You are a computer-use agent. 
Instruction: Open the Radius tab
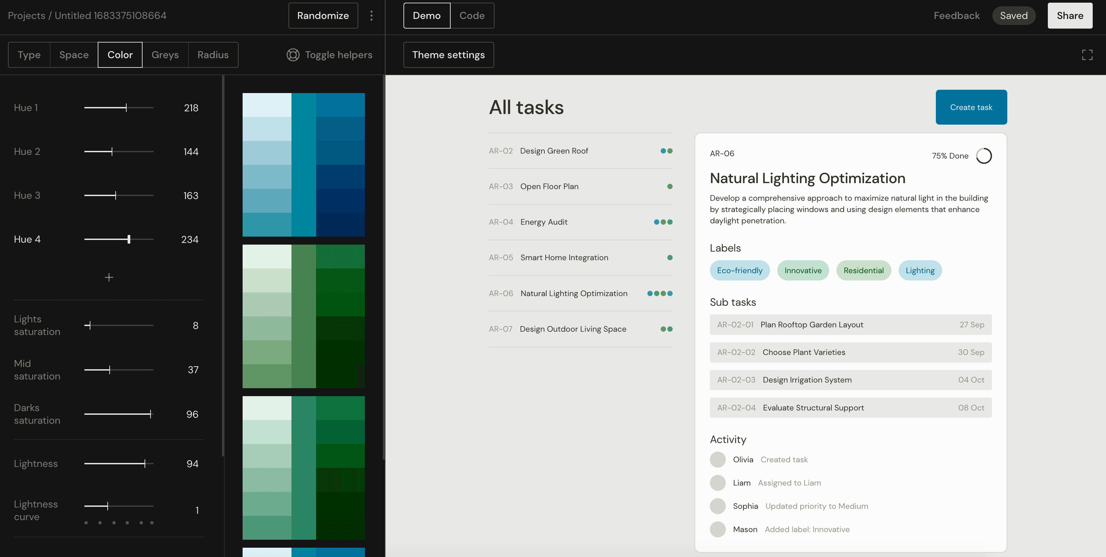coord(213,55)
